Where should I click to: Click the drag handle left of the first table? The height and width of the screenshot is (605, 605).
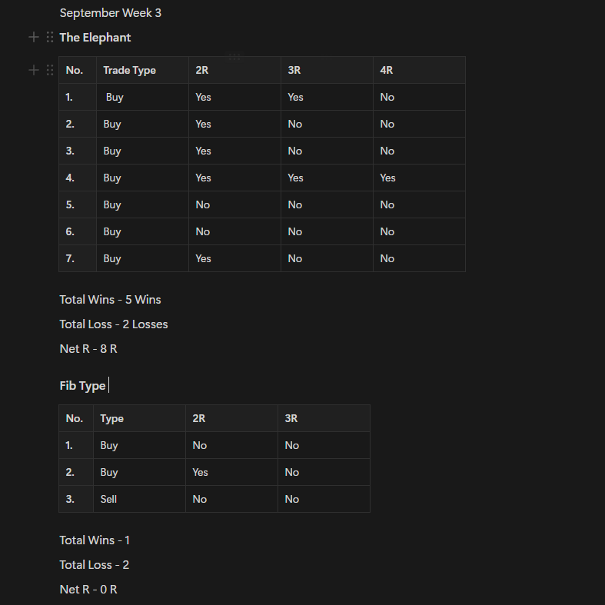50,70
